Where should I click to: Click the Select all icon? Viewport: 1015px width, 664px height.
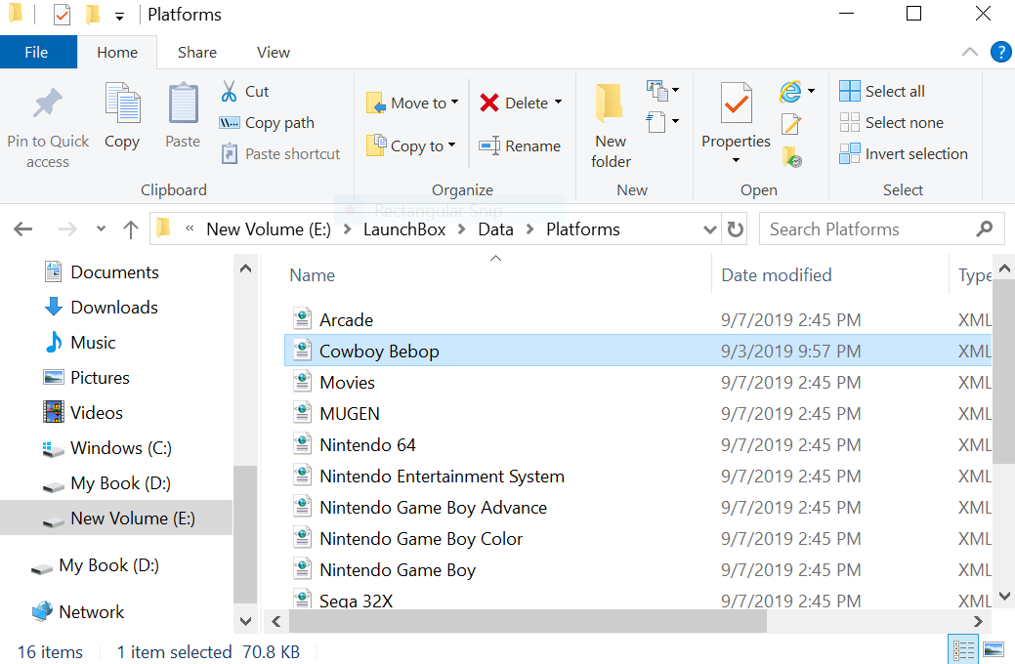(849, 91)
